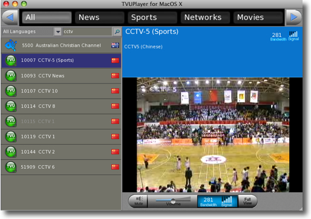Select channel 10107 CCTV 10
The height and width of the screenshot is (219, 311).
tap(61, 91)
